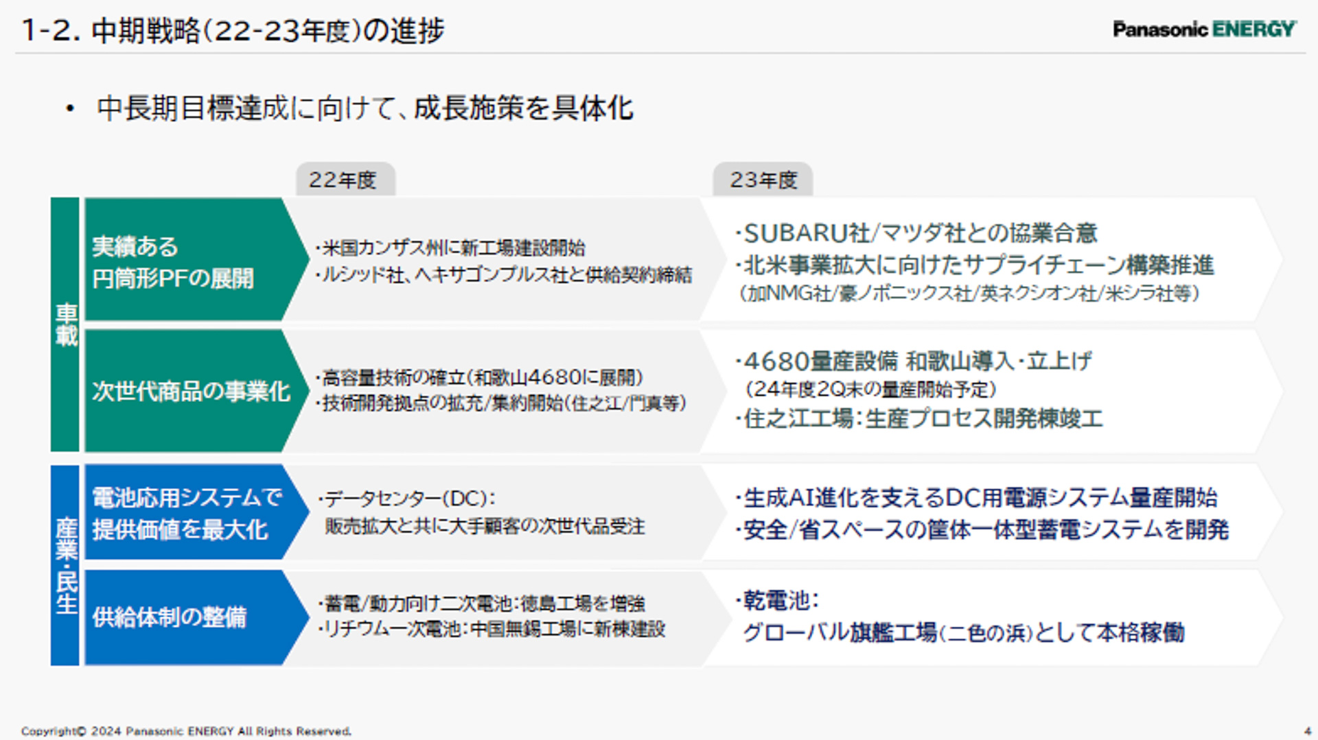Click the 乾電池 bullet entry
Image resolution: width=1318 pixels, height=740 pixels.
click(776, 599)
